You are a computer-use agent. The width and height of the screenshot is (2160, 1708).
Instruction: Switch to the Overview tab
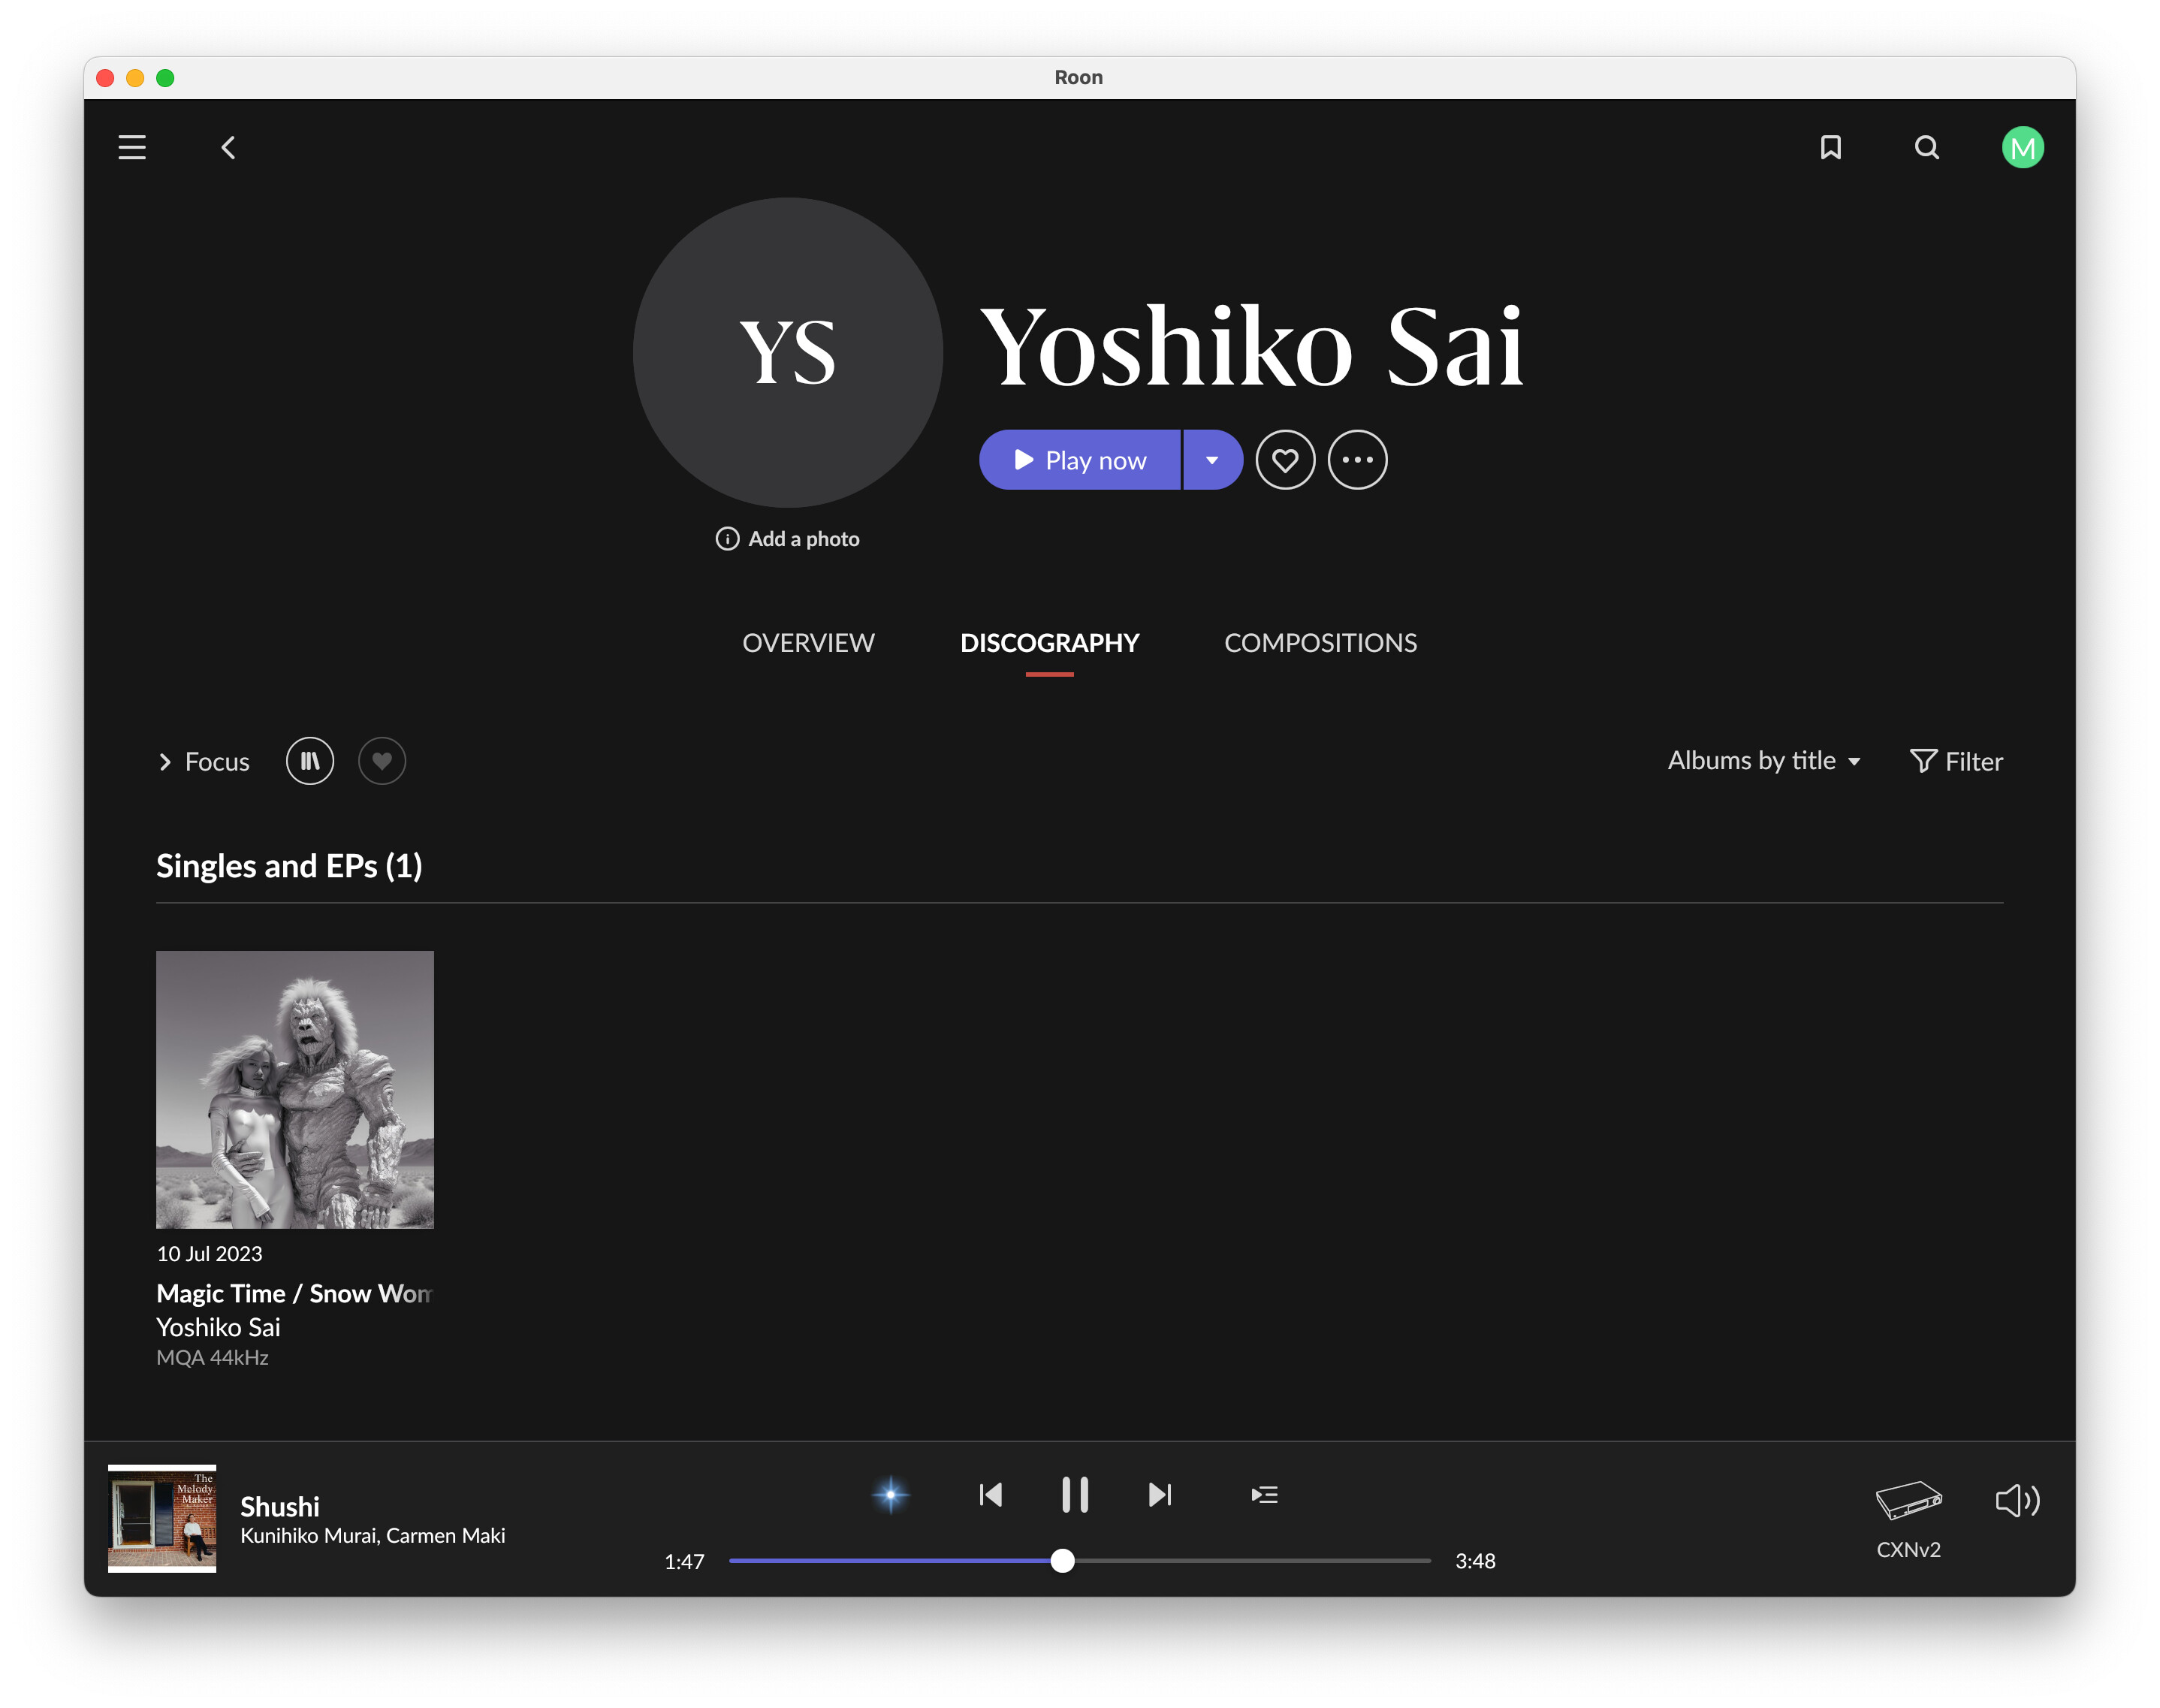pos(808,643)
